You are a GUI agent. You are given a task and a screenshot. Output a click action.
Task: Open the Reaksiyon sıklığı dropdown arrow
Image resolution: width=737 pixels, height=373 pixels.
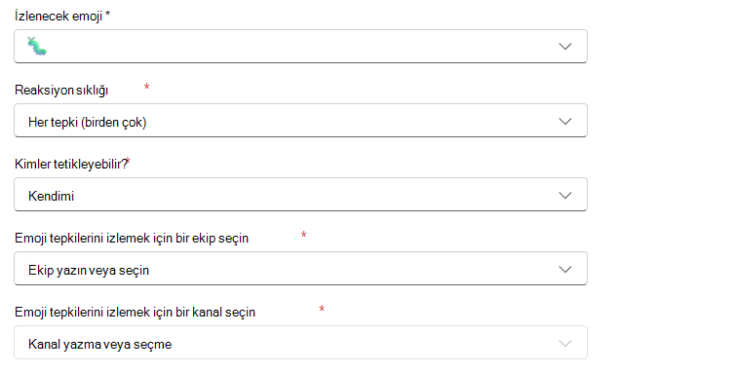click(x=565, y=121)
